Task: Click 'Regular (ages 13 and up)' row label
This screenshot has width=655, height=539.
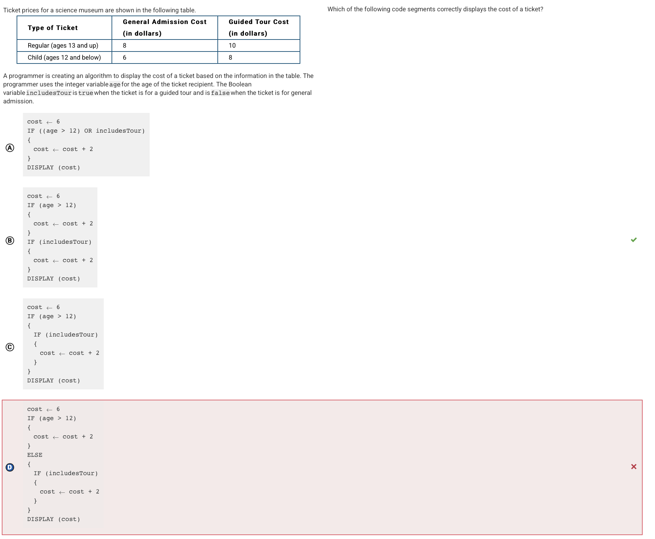Action: (63, 46)
